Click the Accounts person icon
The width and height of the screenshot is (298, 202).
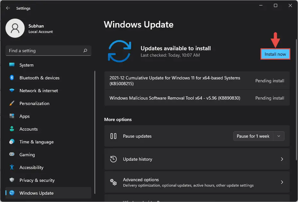(12, 129)
